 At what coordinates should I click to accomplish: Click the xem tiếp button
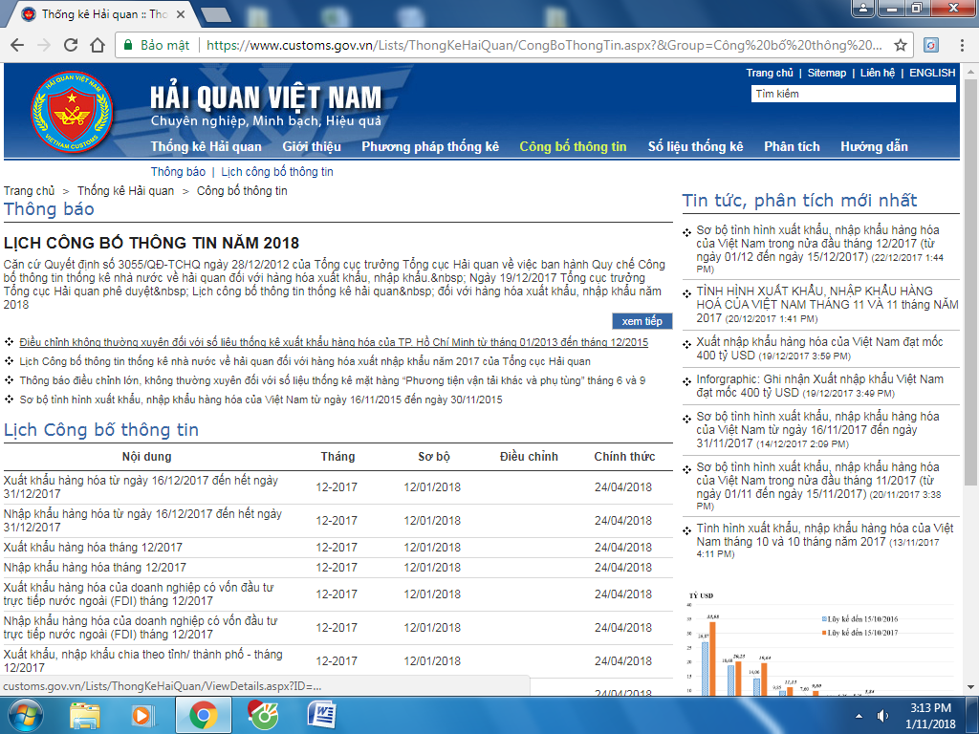click(642, 321)
